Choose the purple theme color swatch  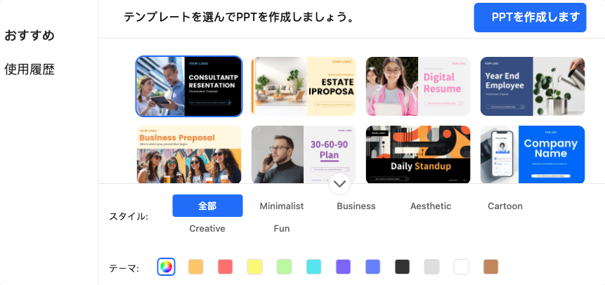pos(344,267)
